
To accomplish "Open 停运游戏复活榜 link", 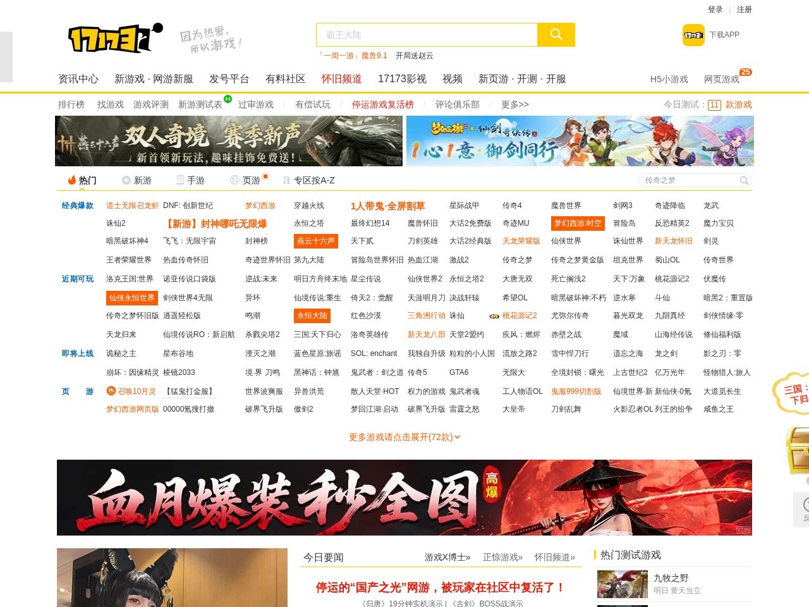I will [x=383, y=104].
